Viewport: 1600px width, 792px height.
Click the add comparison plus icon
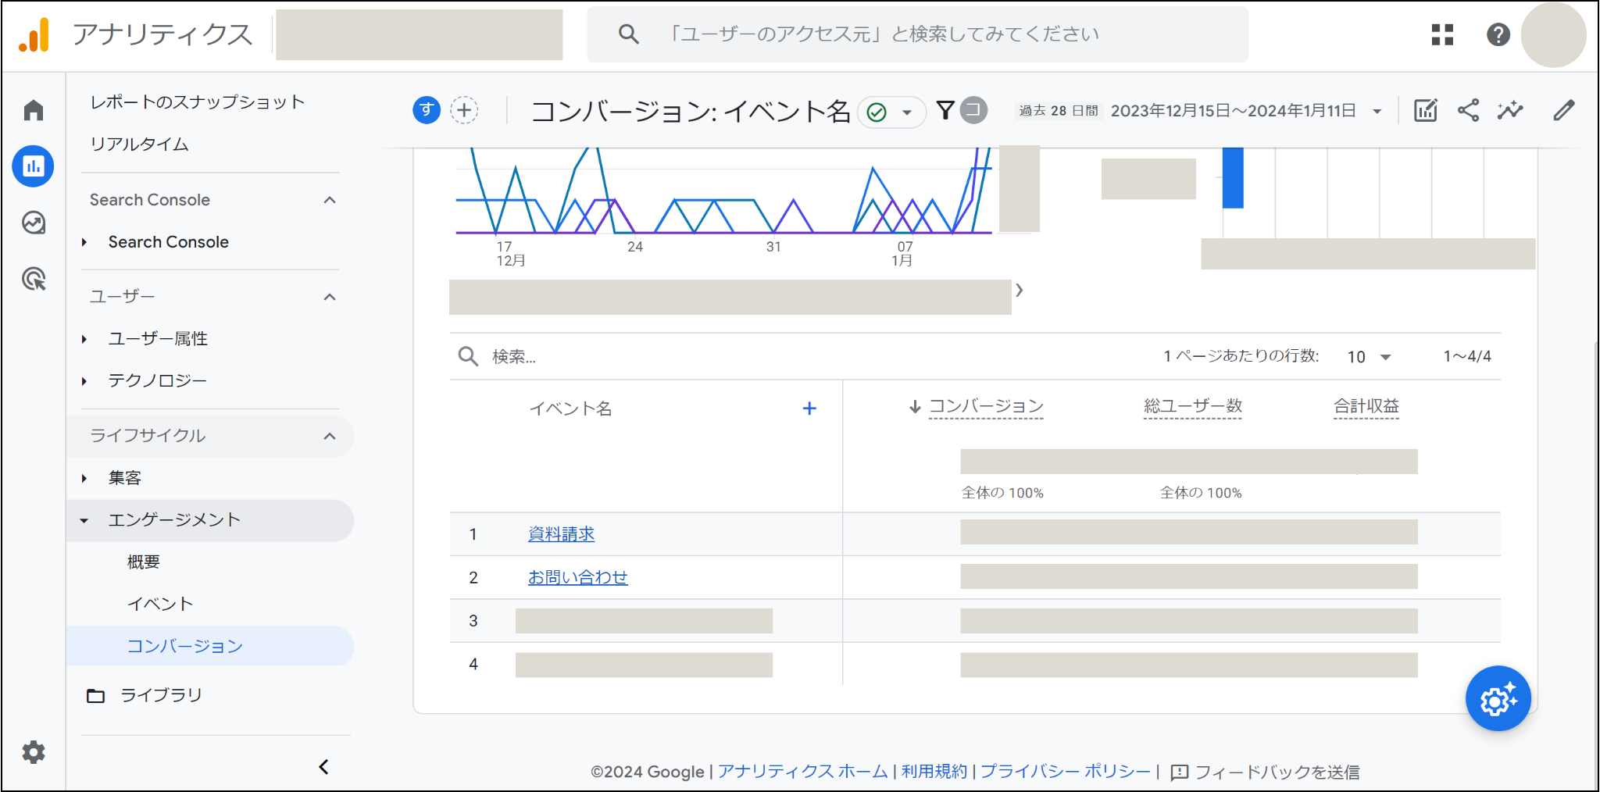point(465,110)
